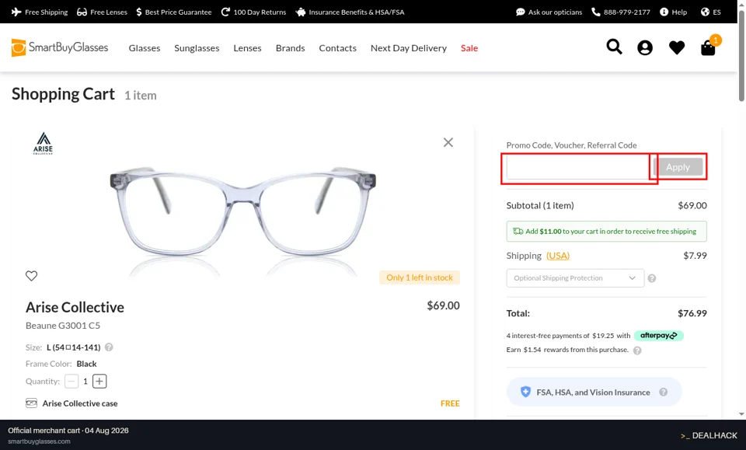Focus the promo code input field
Image resolution: width=746 pixels, height=450 pixels.
(580, 167)
